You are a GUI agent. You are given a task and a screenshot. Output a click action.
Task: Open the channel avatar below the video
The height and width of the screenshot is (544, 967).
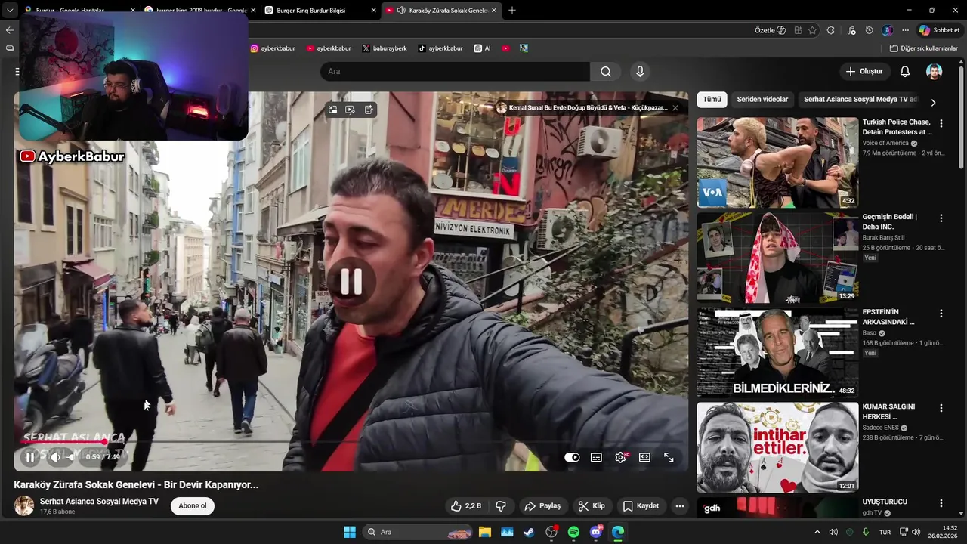pyautogui.click(x=24, y=506)
